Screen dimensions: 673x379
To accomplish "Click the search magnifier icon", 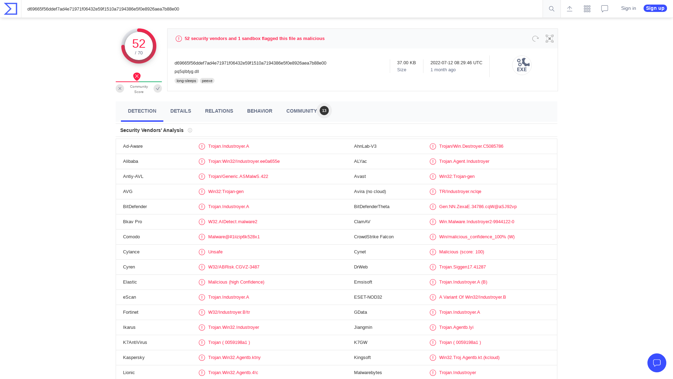I will point(552,9).
